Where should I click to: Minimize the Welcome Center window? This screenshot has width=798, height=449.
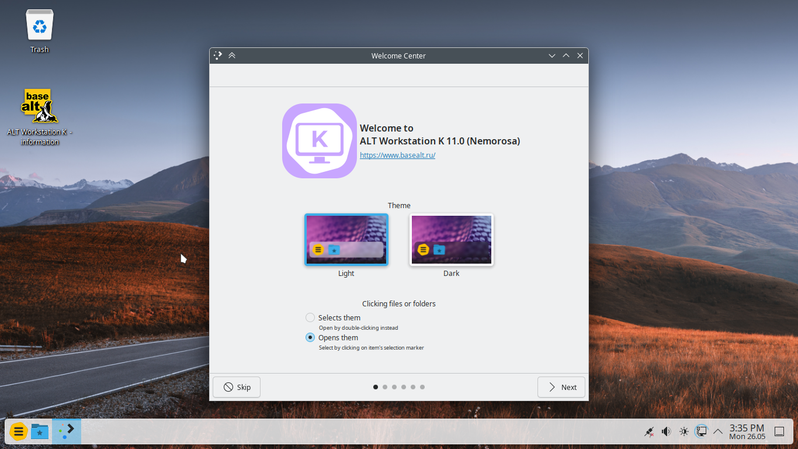[x=552, y=56]
